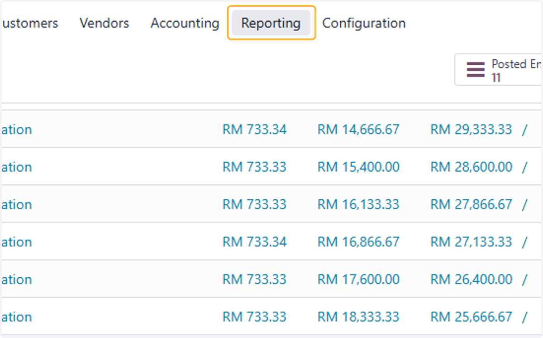The height and width of the screenshot is (338, 543).
Task: Click cumulative value RM 16,133.33
Action: tap(358, 205)
